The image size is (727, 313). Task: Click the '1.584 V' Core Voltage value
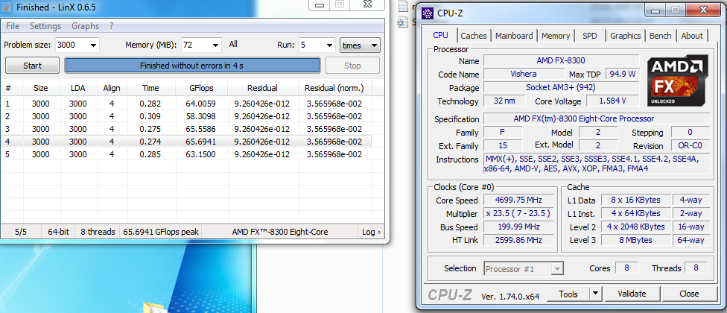point(612,101)
